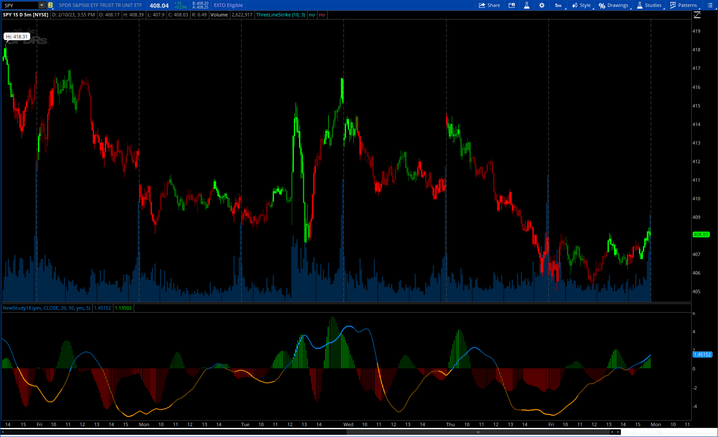This screenshot has width=718, height=437.
Task: Click the Studies toolbar button
Action: pyautogui.click(x=649, y=5)
